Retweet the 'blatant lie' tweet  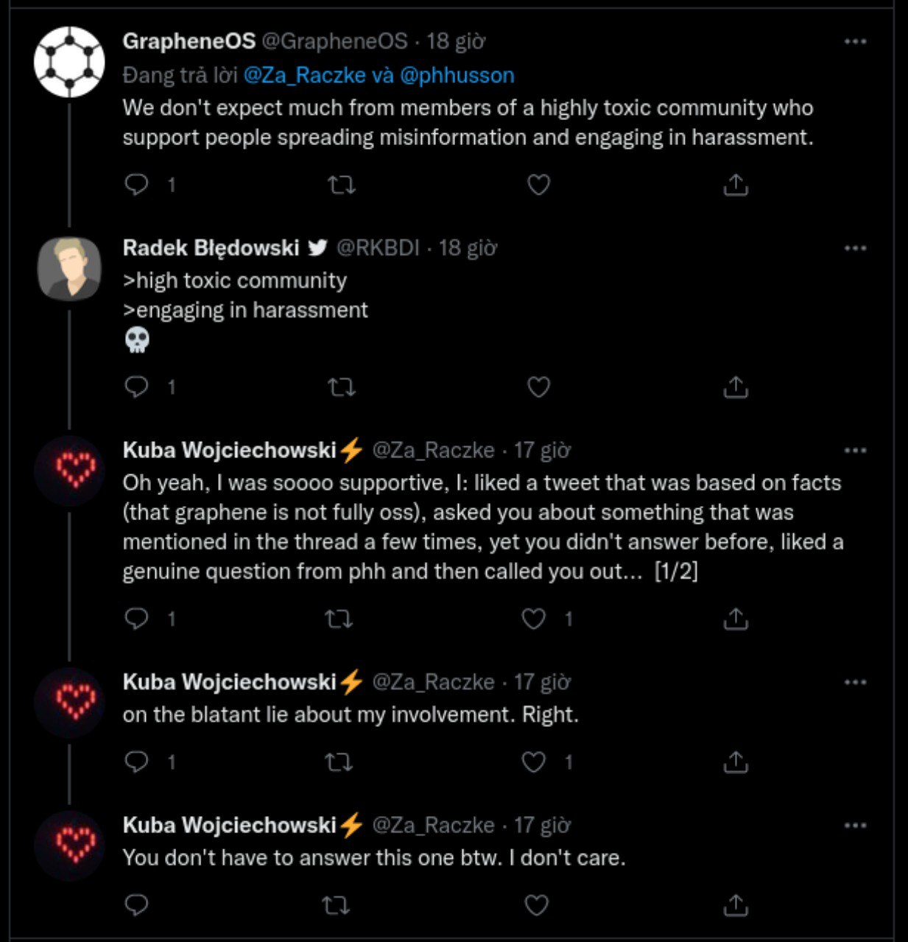coord(339,762)
